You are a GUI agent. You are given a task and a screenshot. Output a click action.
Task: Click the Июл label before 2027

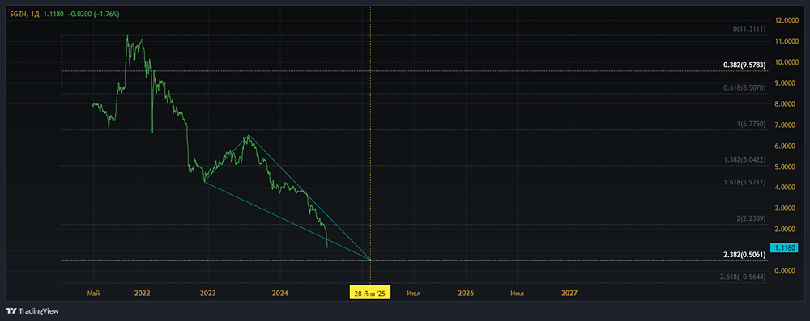[x=517, y=294]
